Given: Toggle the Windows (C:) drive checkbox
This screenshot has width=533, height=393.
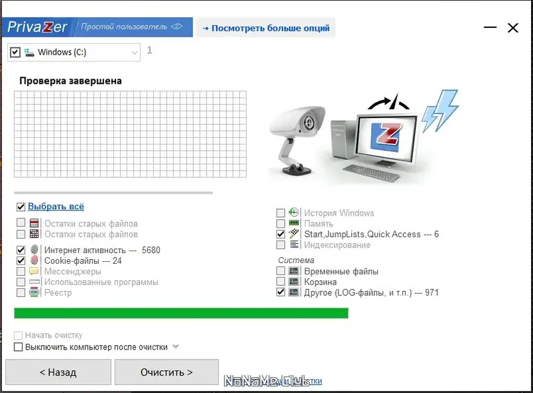Looking at the screenshot, I should click(x=15, y=53).
